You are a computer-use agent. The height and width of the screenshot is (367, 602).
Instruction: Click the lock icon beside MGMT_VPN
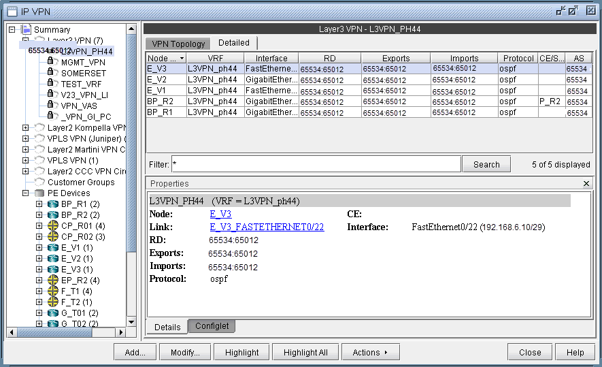[51, 62]
